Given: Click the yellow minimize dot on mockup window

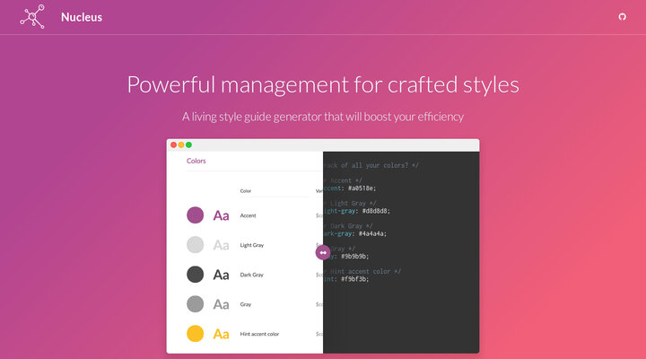Looking at the screenshot, I should (x=181, y=144).
